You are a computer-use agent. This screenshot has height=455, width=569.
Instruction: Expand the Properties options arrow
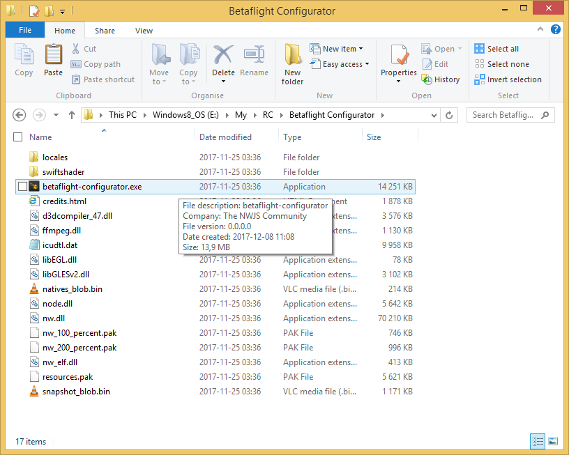click(398, 82)
